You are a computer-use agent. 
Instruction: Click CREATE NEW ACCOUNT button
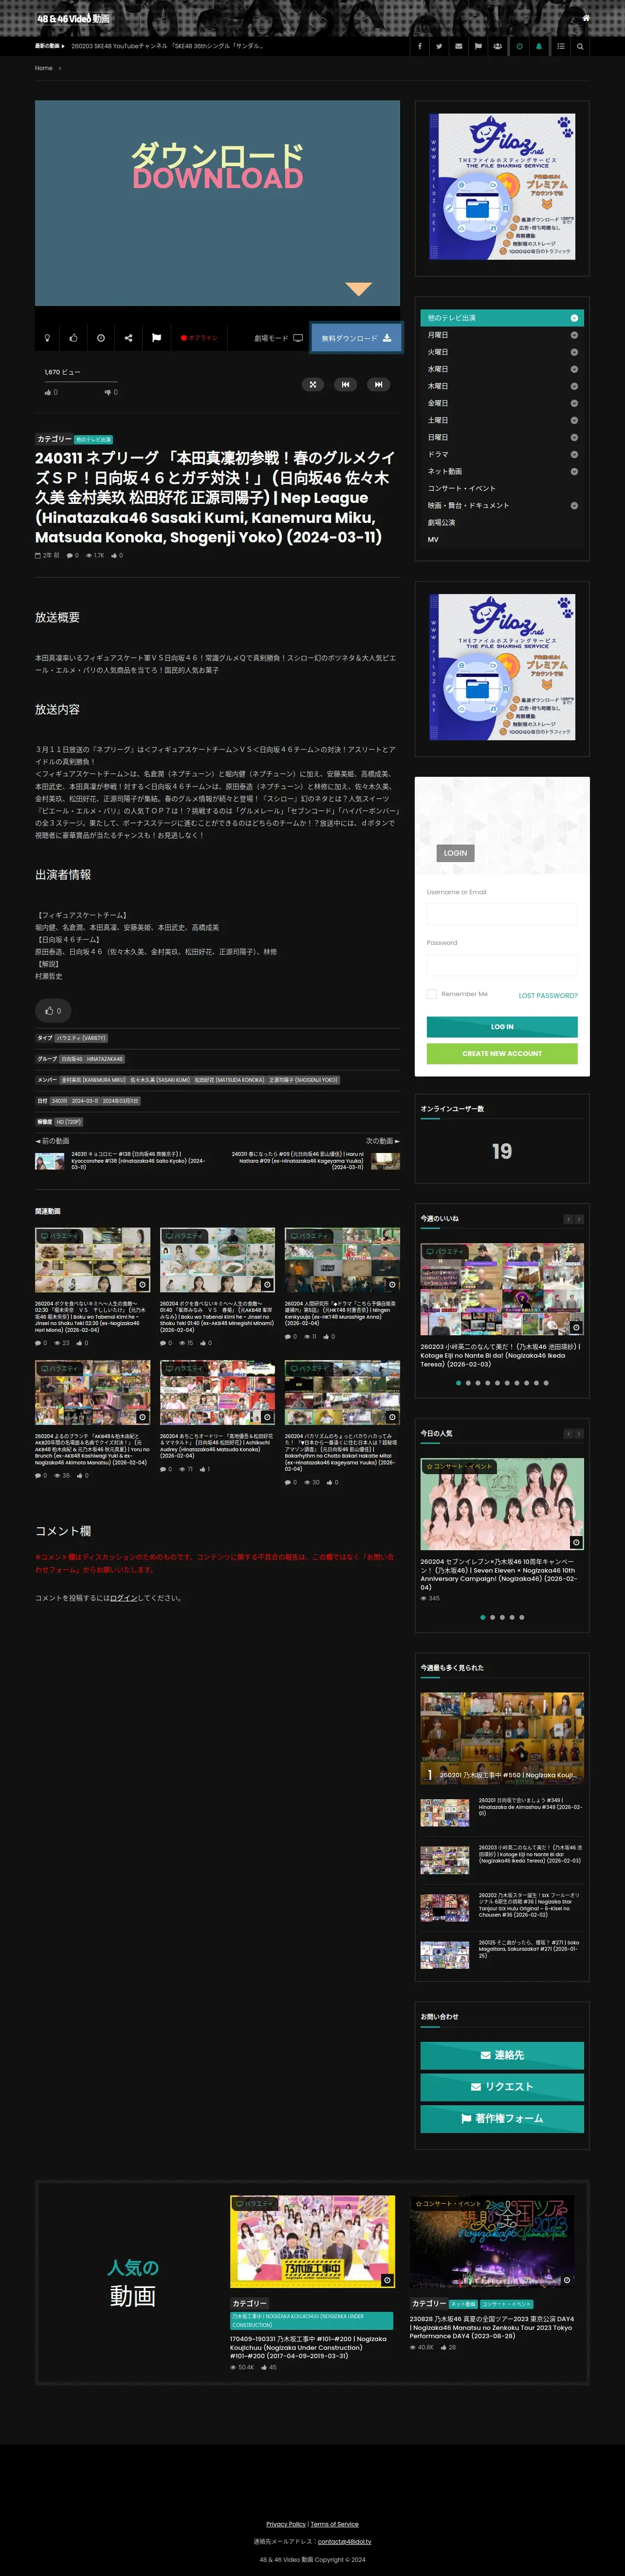click(502, 1053)
